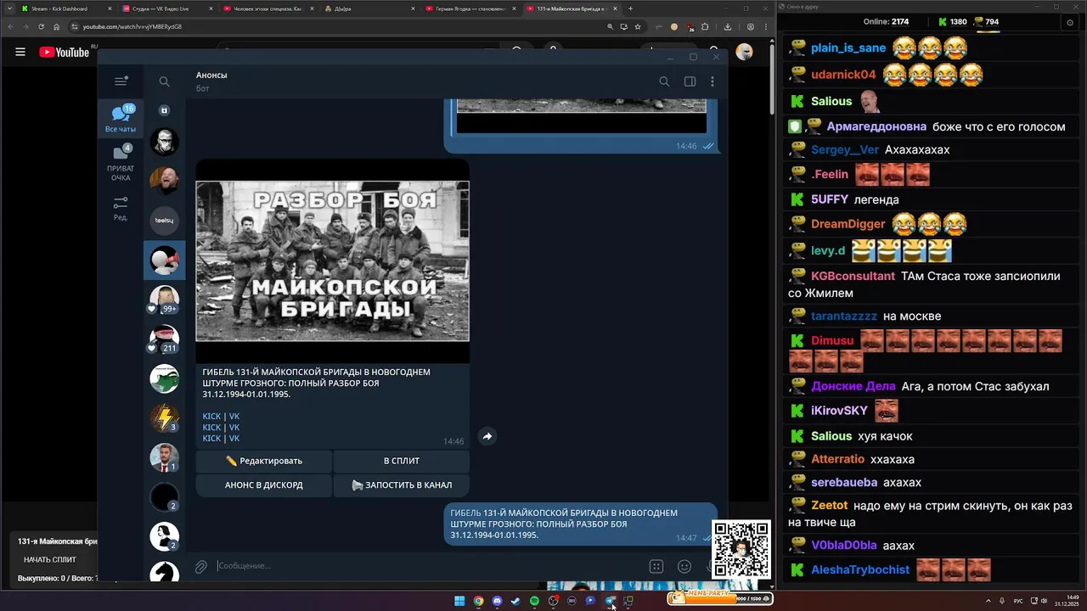Click the forward arrow beside the bot message
Screen dimensions: 1087x611
(487, 436)
